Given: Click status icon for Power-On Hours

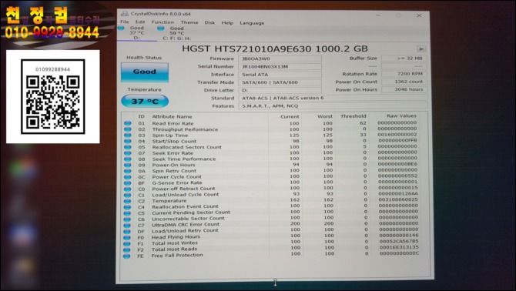Looking at the screenshot, I should coord(128,165).
